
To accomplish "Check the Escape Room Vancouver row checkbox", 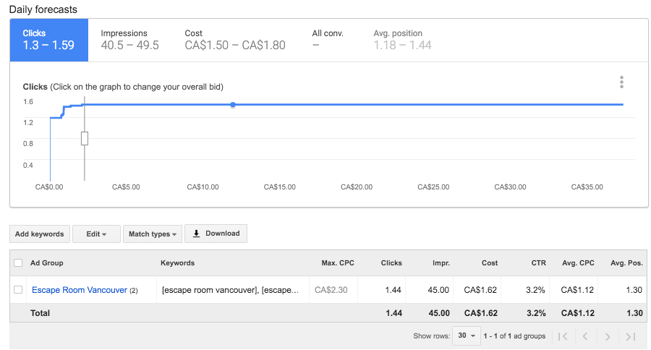I will [x=18, y=290].
